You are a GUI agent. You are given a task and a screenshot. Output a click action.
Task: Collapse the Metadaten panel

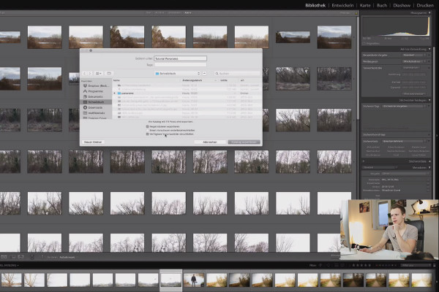pos(429,167)
